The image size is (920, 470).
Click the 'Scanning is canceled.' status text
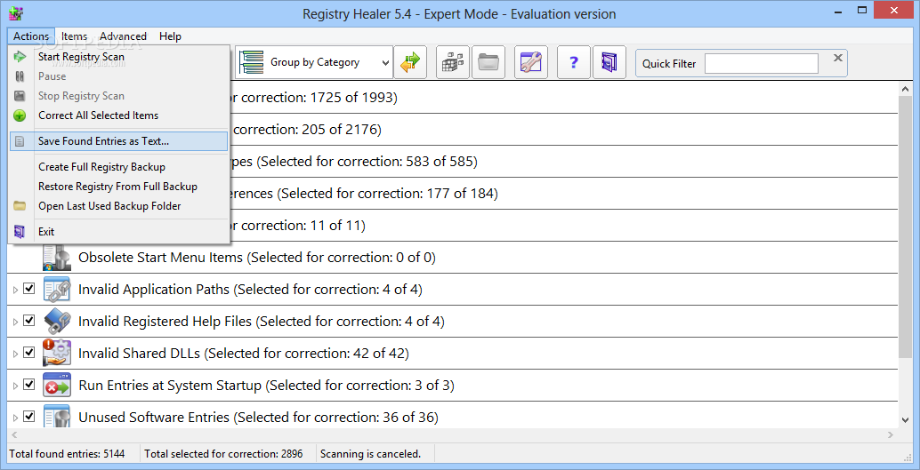click(370, 454)
